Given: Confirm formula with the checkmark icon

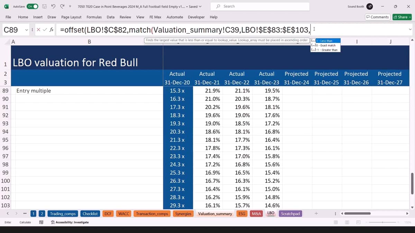Looking at the screenshot, I should coord(44,30).
